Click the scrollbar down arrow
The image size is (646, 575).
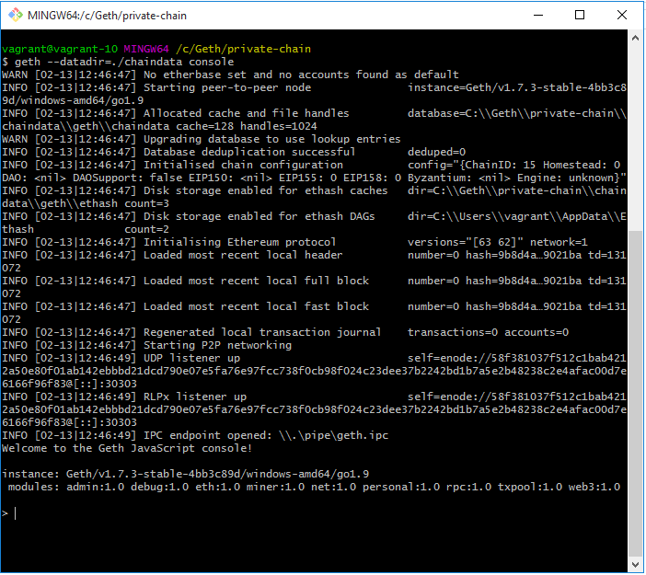635,564
